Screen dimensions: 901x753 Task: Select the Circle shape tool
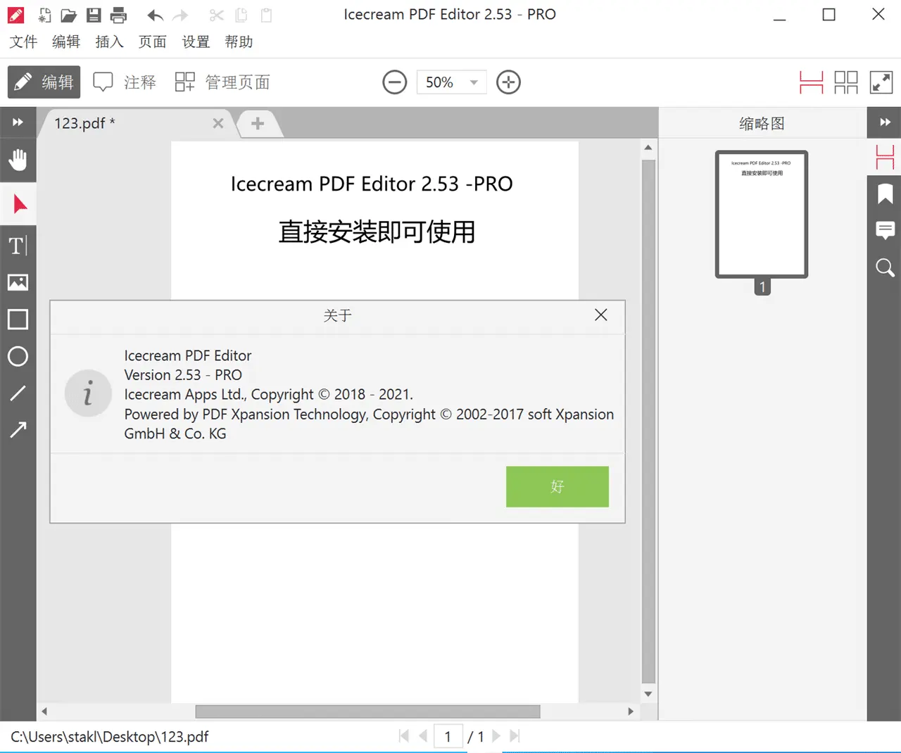(18, 357)
